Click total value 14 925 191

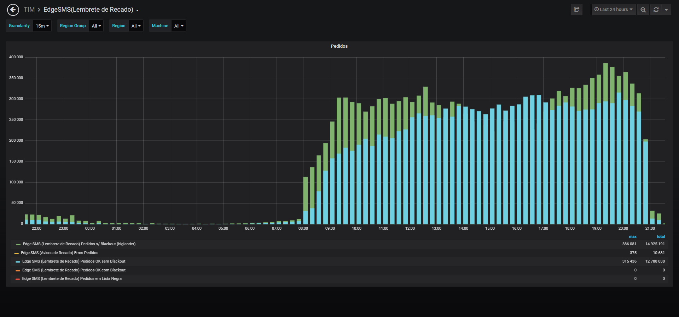(x=655, y=244)
